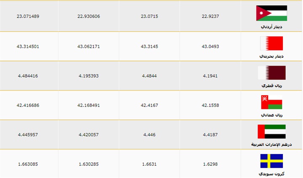Click the UAE dirham value 4.4187
Screen dimensions: 303x178
210,135
